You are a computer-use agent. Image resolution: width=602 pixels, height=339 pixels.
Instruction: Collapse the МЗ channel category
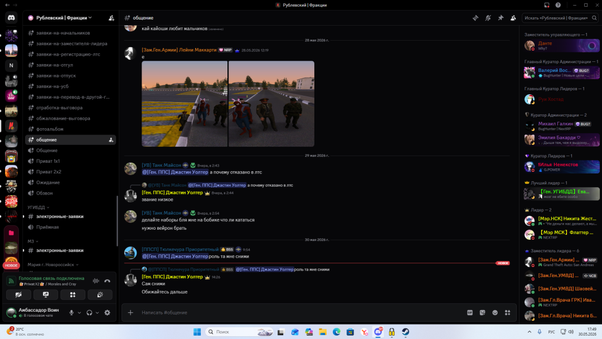(x=33, y=241)
